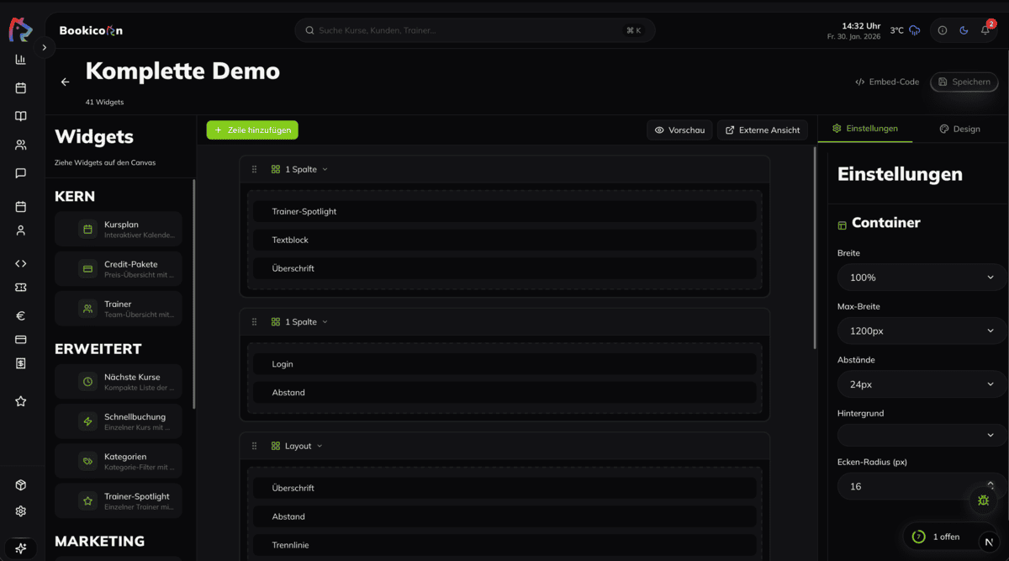Expand the sidebar with the chevron toggle
The height and width of the screenshot is (561, 1009).
(44, 48)
